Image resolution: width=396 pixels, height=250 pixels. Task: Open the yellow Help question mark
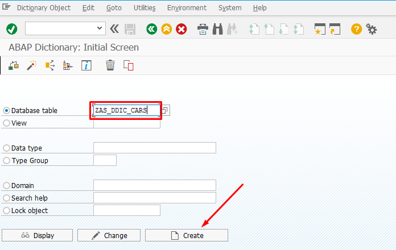(x=356, y=29)
